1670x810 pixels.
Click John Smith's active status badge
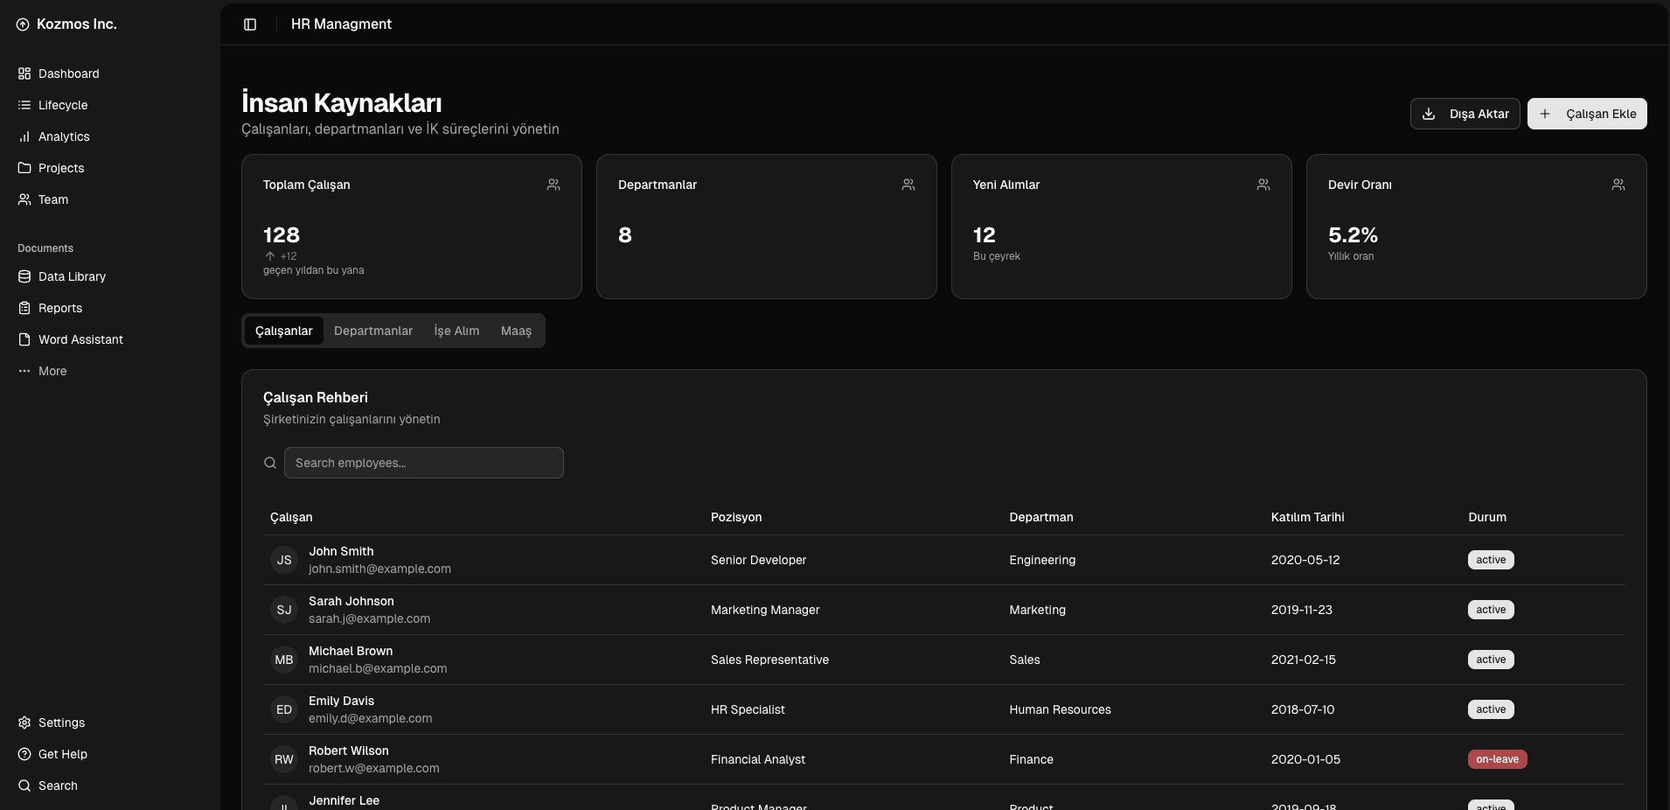tap(1491, 560)
